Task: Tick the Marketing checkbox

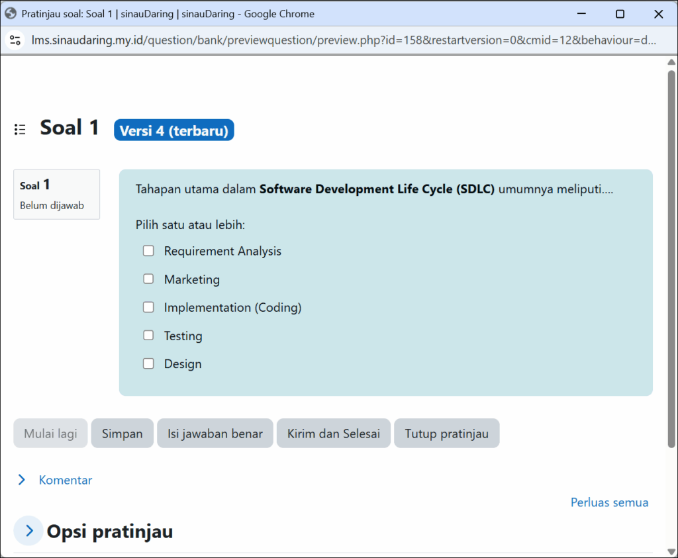Action: 149,279
